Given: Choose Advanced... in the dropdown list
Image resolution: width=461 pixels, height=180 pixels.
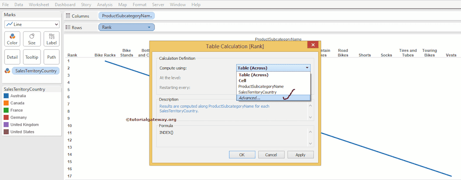Looking at the screenshot, I should (x=273, y=98).
